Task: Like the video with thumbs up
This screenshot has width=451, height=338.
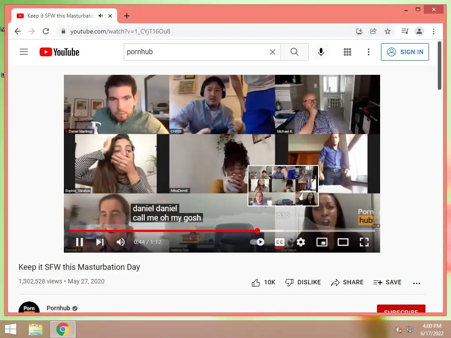Action: (x=263, y=283)
